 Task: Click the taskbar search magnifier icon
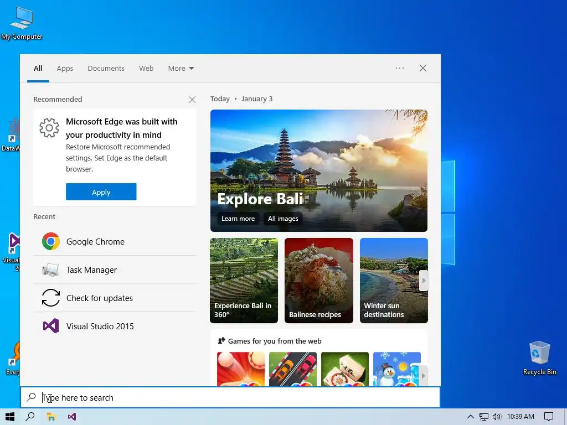30,417
